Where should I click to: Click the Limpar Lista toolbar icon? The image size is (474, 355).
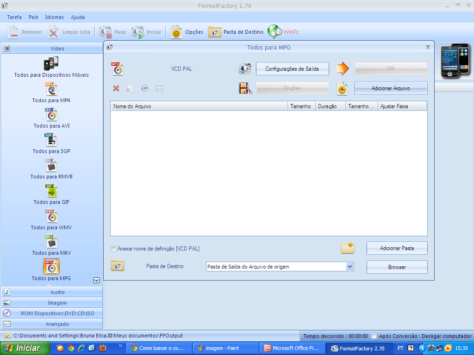tap(54, 32)
